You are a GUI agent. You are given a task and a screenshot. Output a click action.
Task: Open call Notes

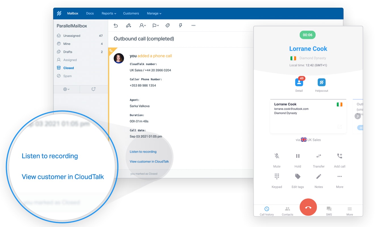coord(319,176)
